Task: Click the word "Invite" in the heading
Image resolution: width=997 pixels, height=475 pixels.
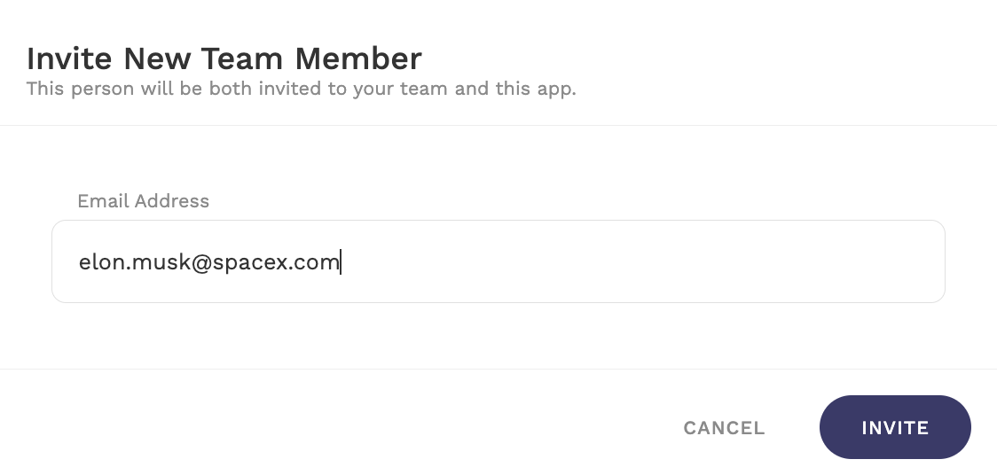Action: 71,58
